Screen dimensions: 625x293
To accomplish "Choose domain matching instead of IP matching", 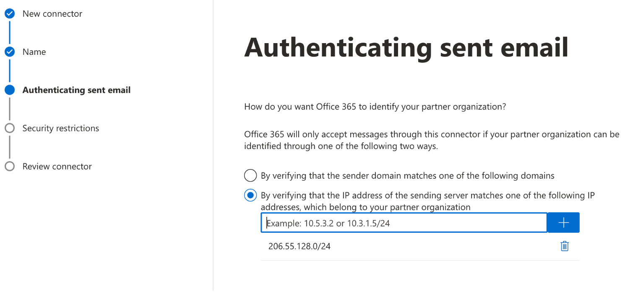I will click(x=250, y=175).
